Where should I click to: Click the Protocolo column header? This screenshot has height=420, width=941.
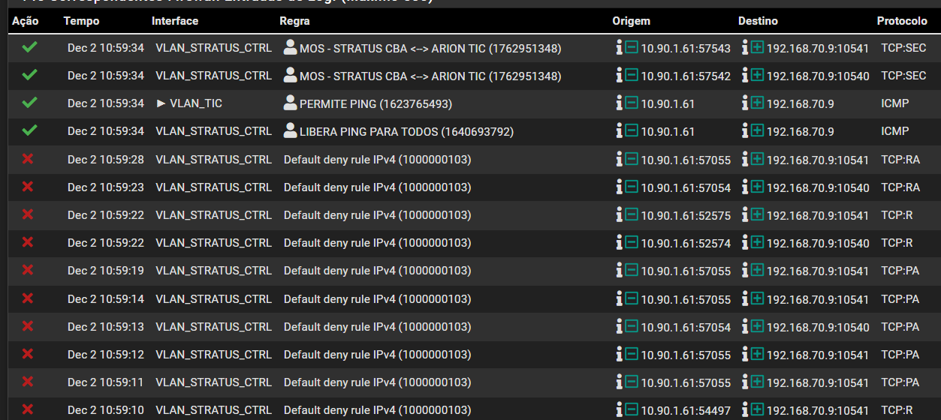point(902,21)
